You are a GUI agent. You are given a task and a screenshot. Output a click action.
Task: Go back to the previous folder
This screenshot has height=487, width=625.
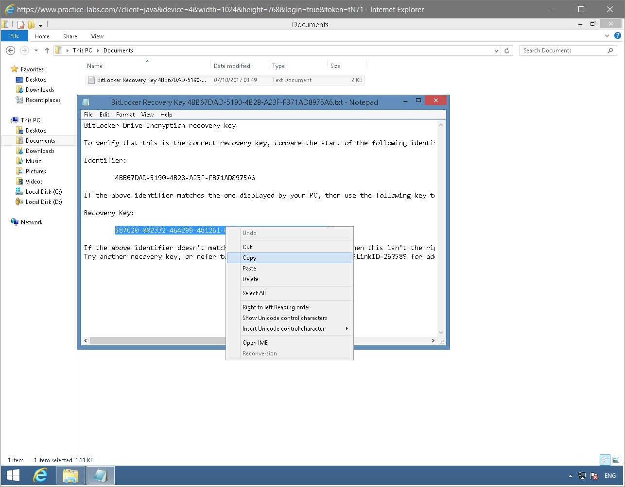(x=10, y=50)
